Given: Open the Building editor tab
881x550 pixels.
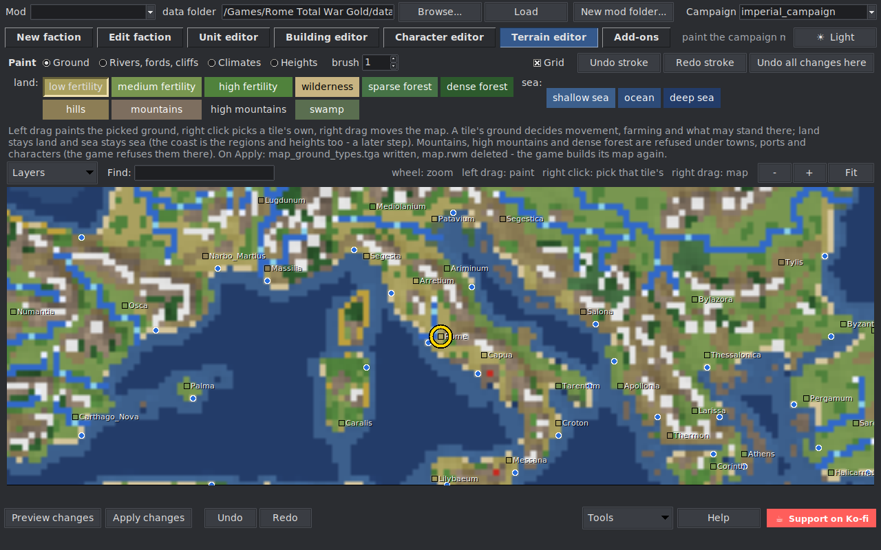Looking at the screenshot, I should pos(326,37).
